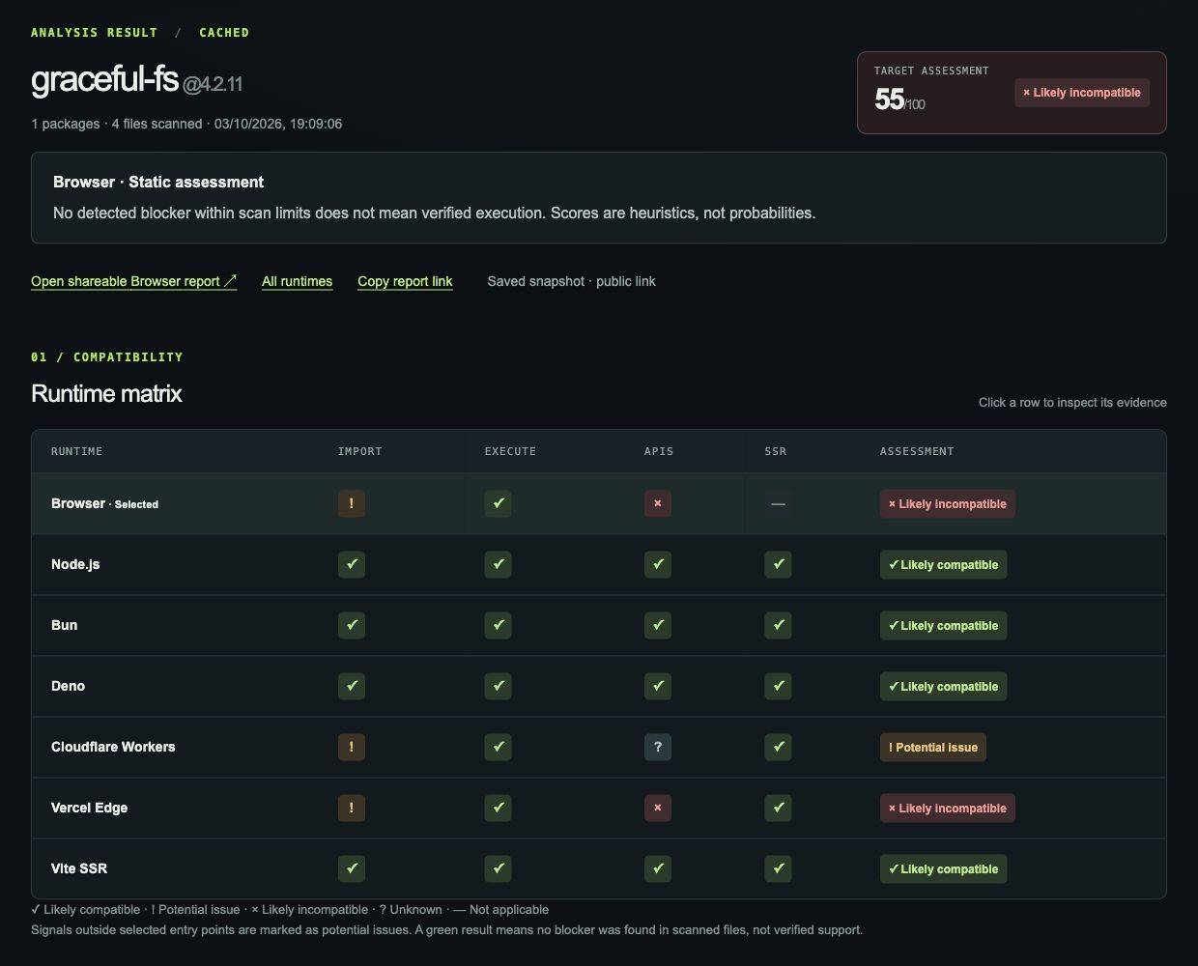
Task: Select the Vercel Edge runtime row
Action: (x=599, y=808)
